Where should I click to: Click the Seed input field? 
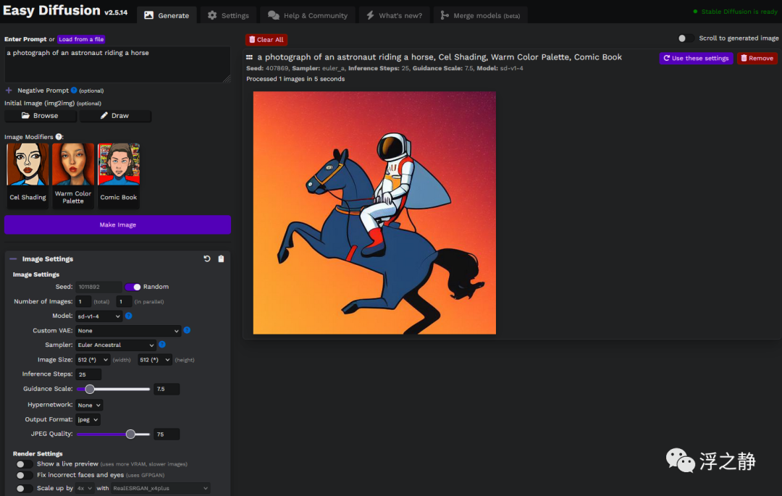tap(98, 287)
